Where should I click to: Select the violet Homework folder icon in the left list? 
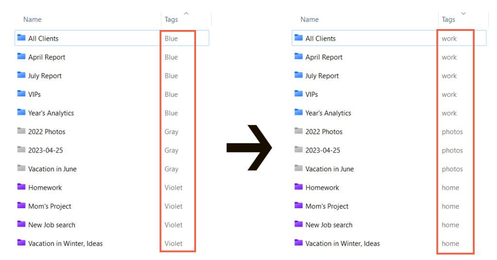click(x=21, y=187)
